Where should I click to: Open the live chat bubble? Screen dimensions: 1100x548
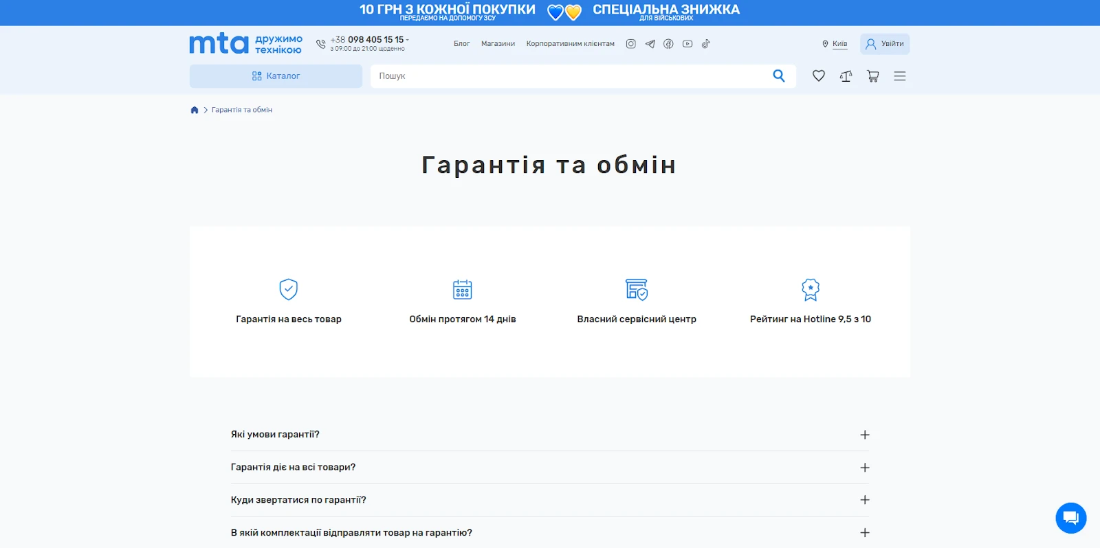[1070, 518]
